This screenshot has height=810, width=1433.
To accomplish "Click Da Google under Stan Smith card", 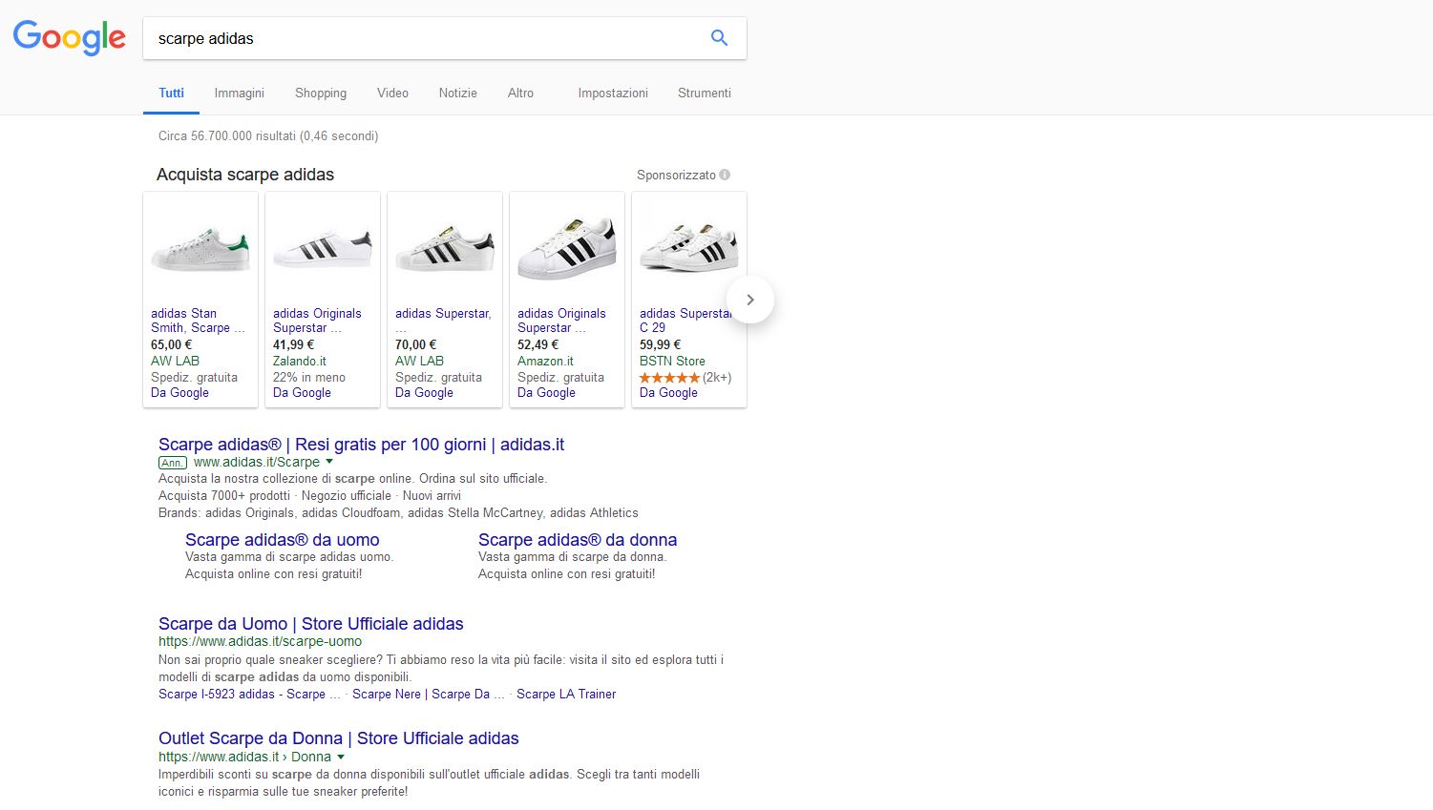I will tap(179, 392).
